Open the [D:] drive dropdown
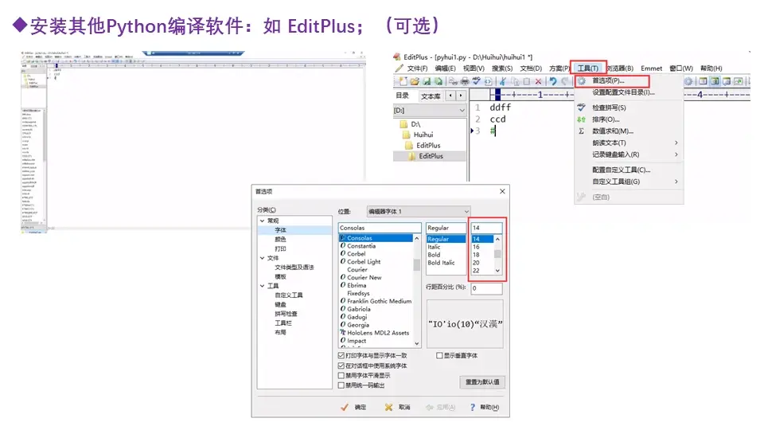 coord(429,111)
